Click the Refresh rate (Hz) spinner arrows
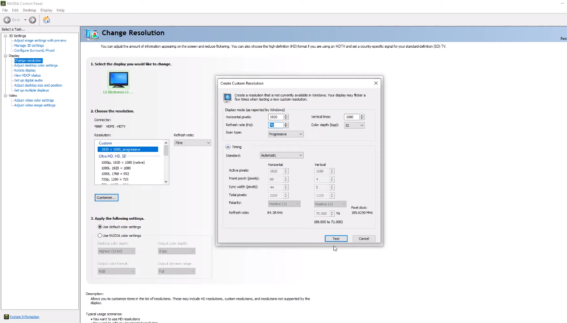The height and width of the screenshot is (323, 567). pos(286,125)
